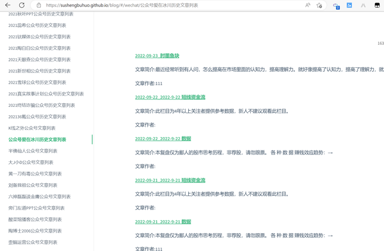Open blue picture extension icon
384x251 pixels.
349,5
